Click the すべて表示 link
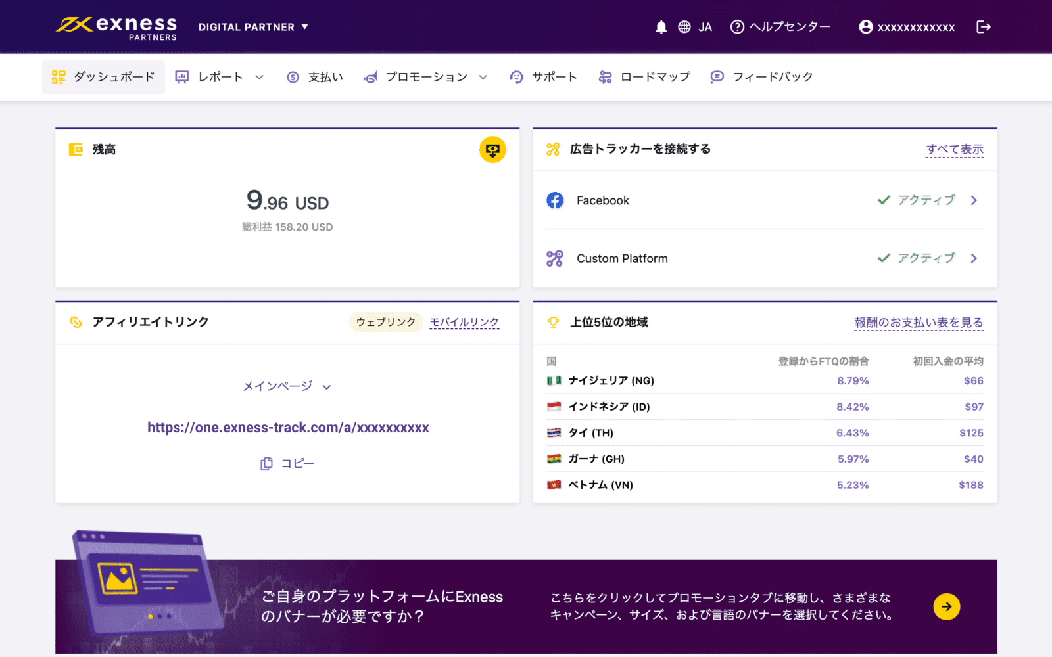This screenshot has width=1052, height=657. pyautogui.click(x=955, y=149)
